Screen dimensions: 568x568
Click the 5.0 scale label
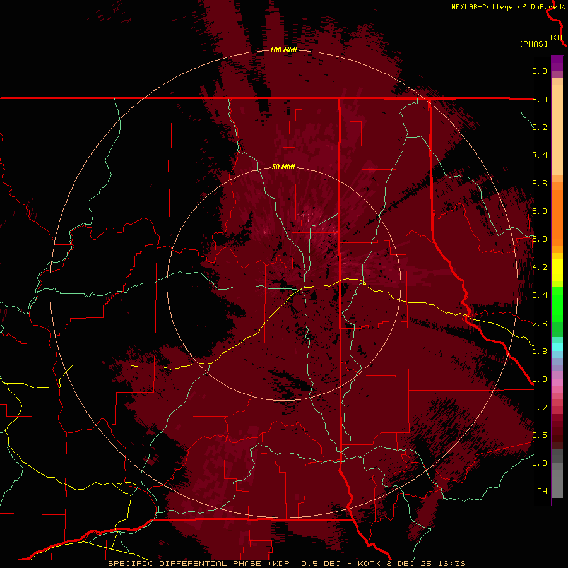point(540,239)
